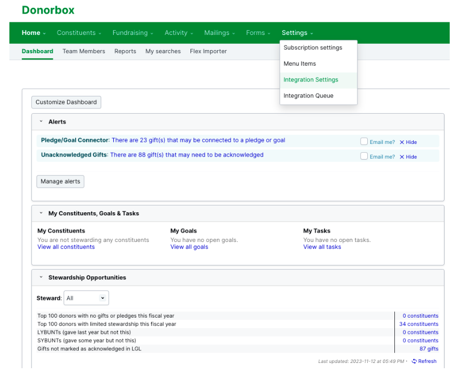Viewport: 457px width, 376px height.
Task: Click 'Top 100 donors with limited stewardship' text
Action: tap(106, 324)
